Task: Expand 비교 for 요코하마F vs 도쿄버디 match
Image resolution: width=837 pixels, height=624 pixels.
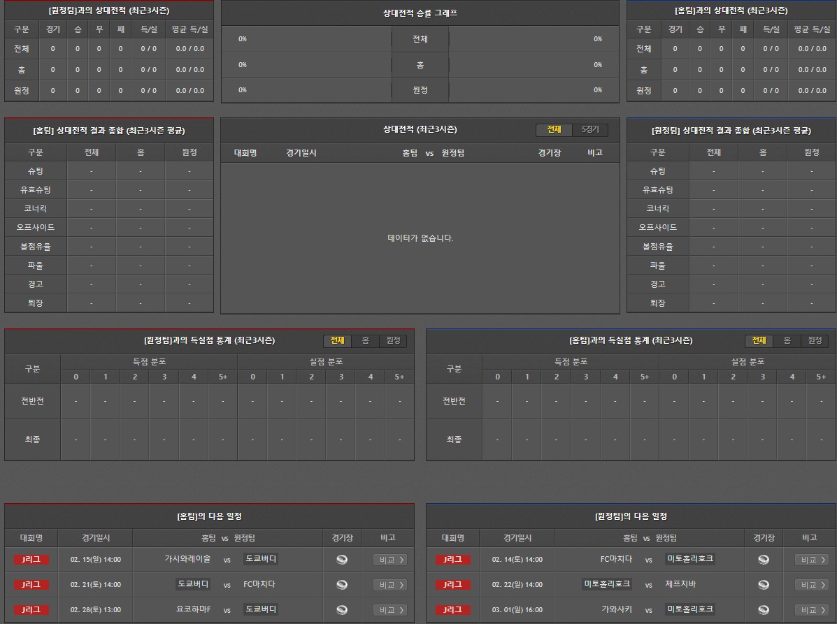Action: coord(390,610)
